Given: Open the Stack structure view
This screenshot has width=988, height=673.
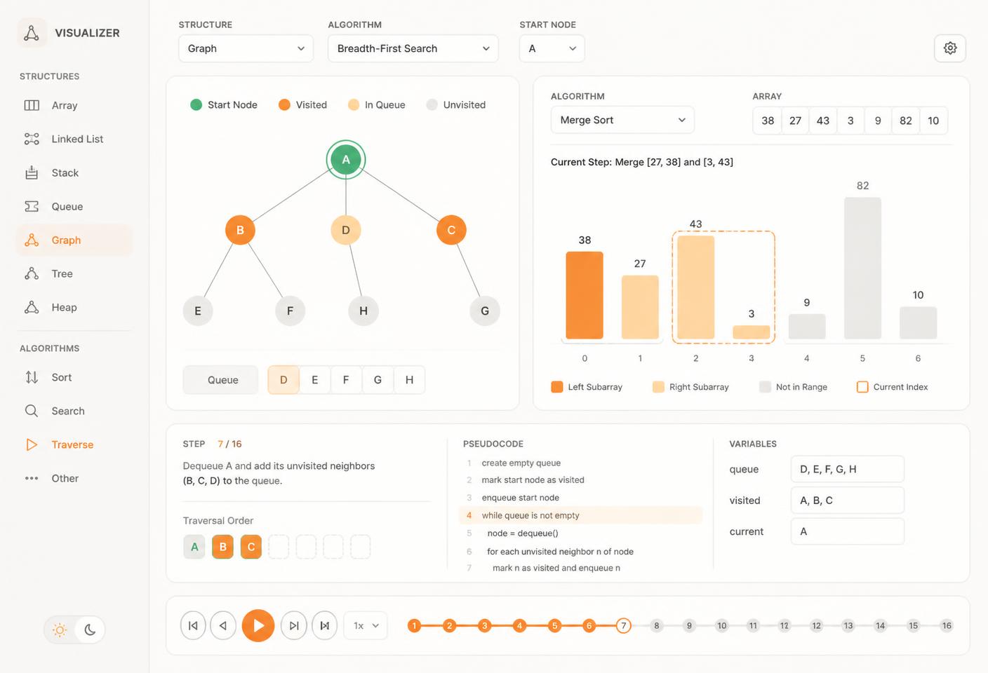Looking at the screenshot, I should pos(74,172).
